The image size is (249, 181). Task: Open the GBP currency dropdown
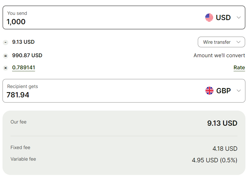tap(223, 91)
